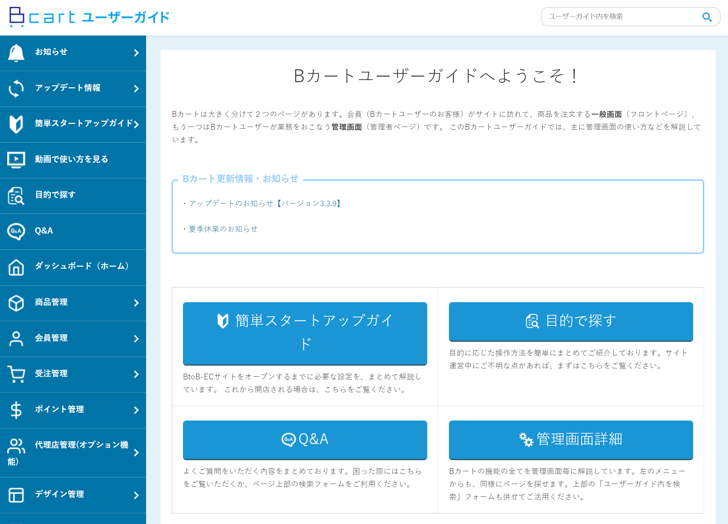Click the Bcart user guide logo
728x524 pixels.
coord(90,17)
